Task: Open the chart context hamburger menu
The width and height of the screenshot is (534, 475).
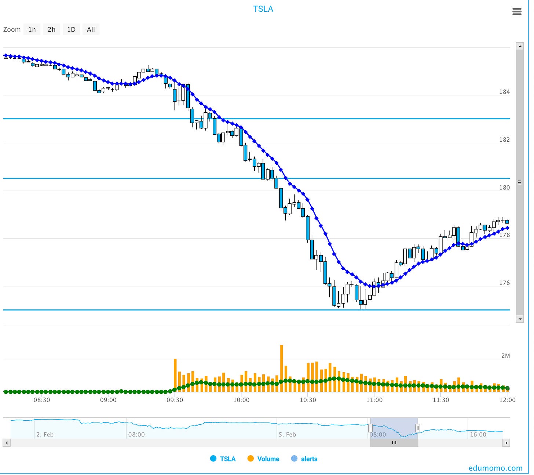Action: coord(517,12)
